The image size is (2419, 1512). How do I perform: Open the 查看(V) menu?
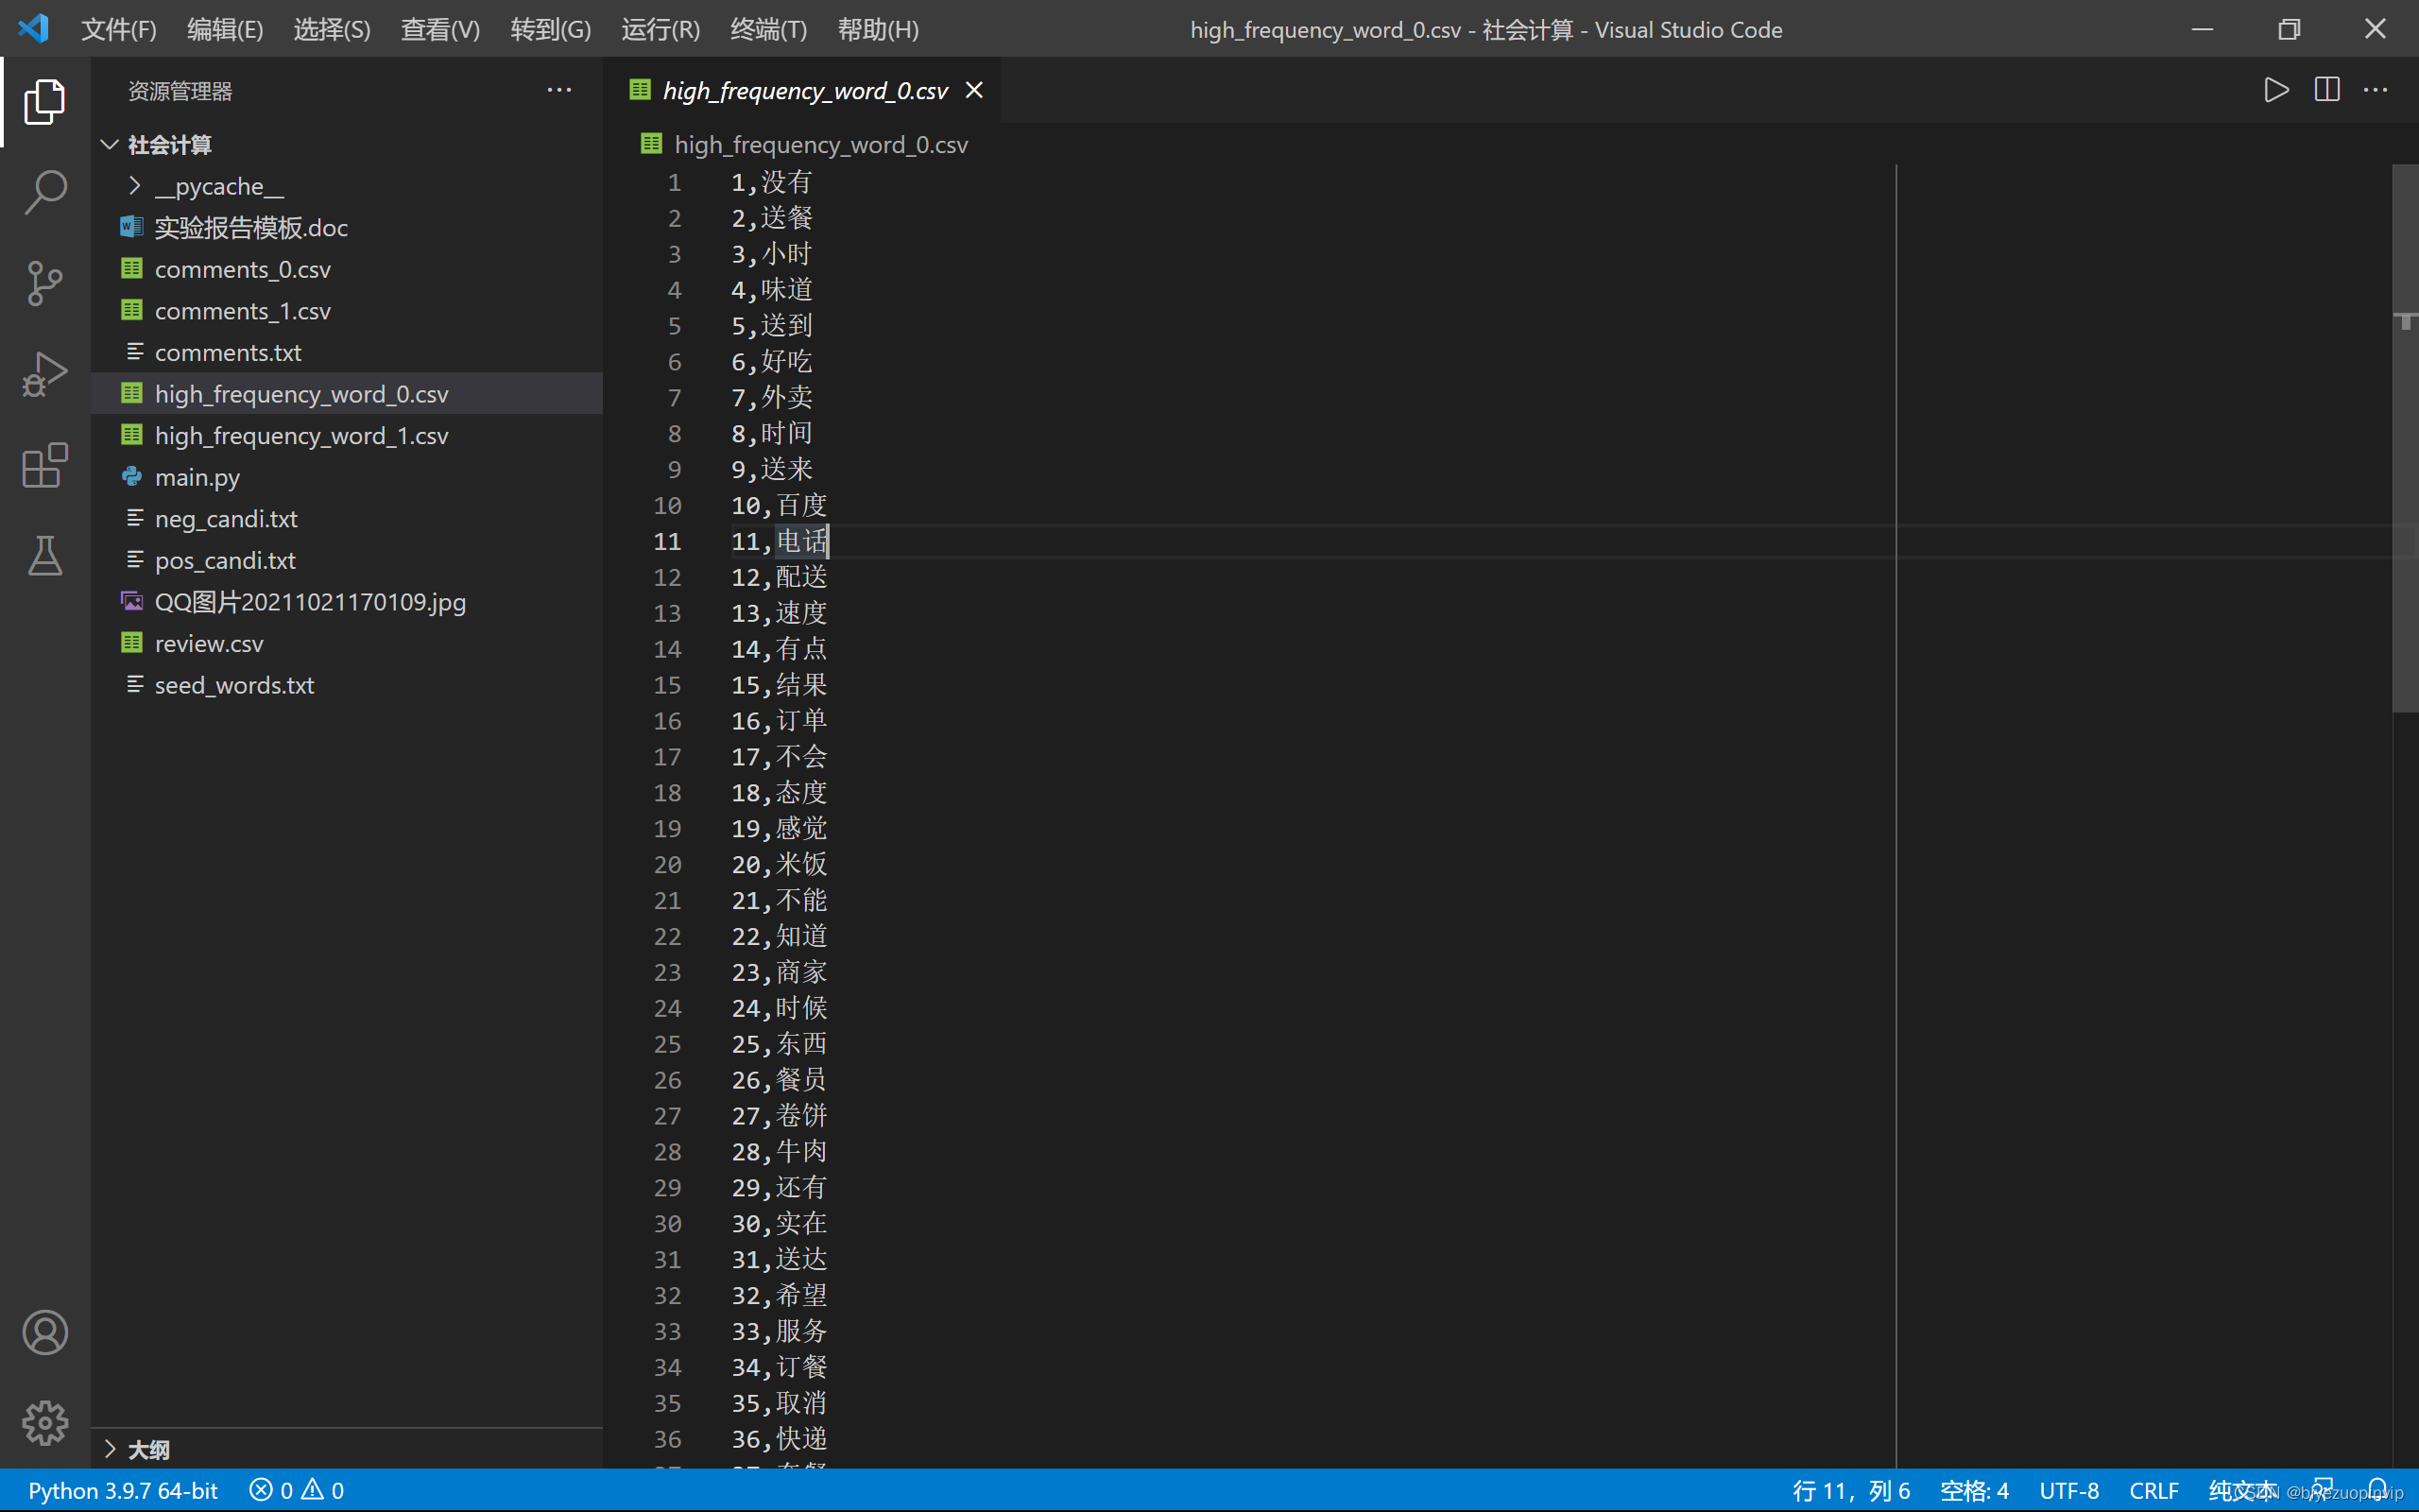(439, 29)
